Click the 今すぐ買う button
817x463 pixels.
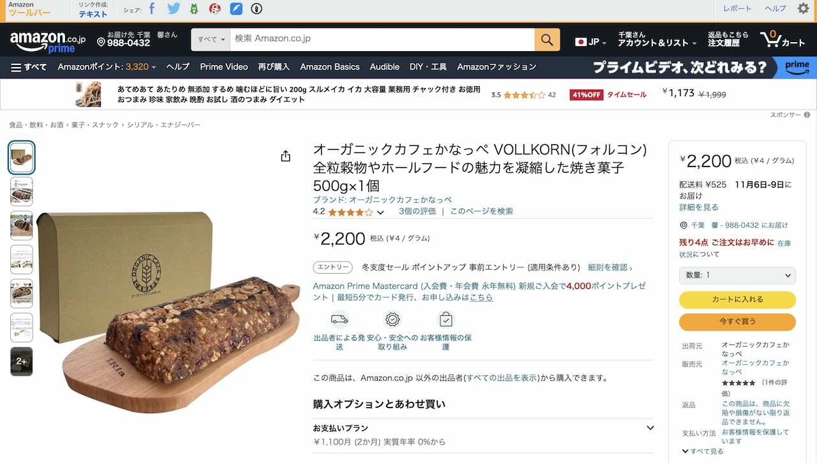(x=737, y=322)
